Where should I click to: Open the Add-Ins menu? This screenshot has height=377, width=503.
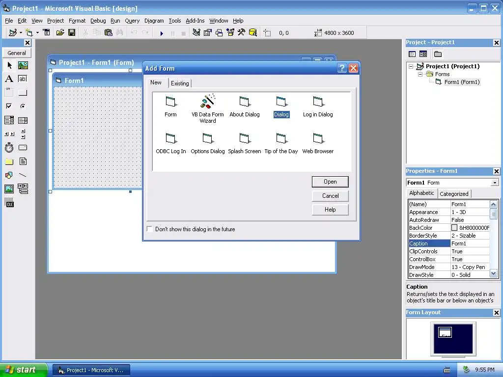195,21
